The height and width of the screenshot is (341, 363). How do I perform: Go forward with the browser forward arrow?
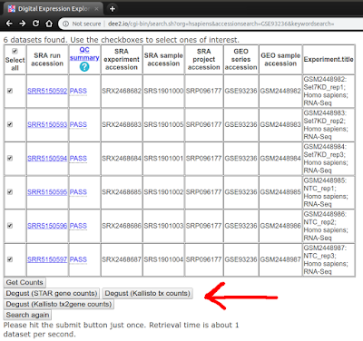pyautogui.click(x=23, y=24)
